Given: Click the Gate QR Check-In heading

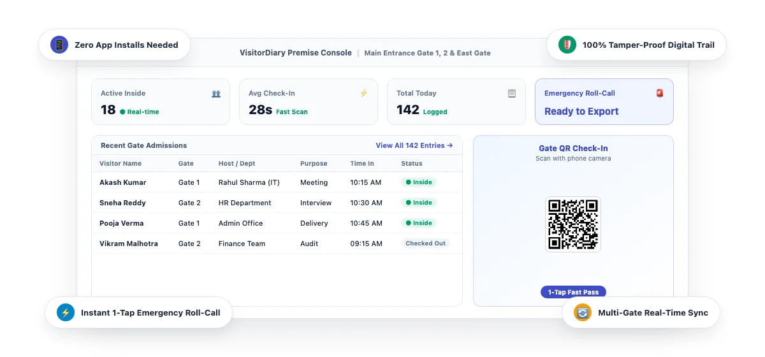Looking at the screenshot, I should [x=573, y=149].
